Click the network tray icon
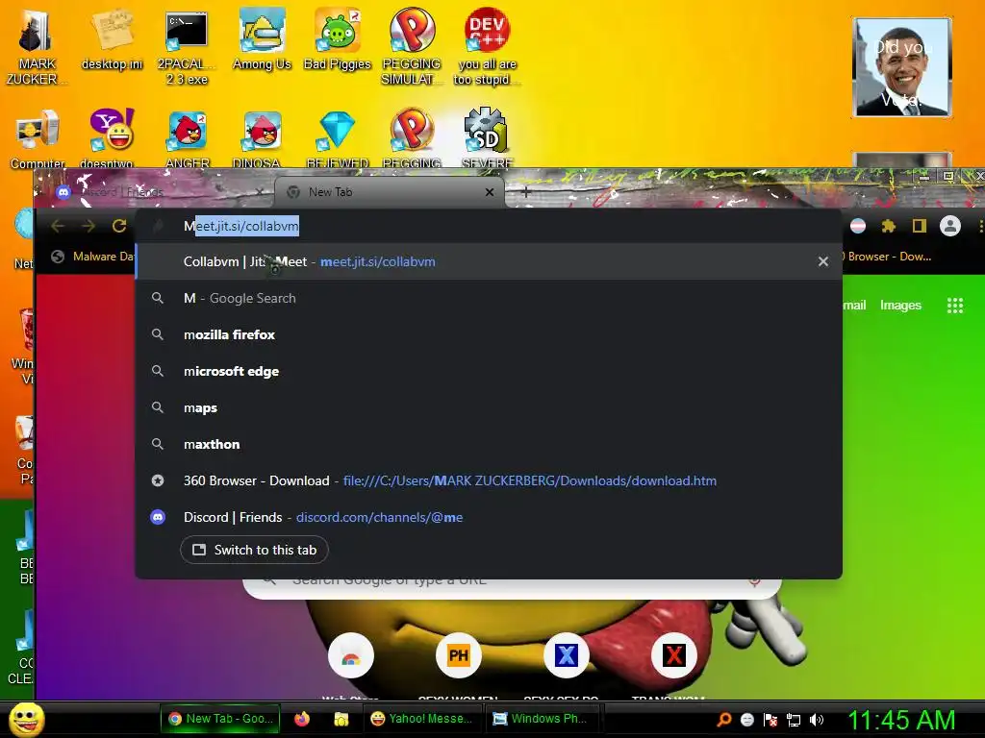Screen dimensions: 985x738 794,720
